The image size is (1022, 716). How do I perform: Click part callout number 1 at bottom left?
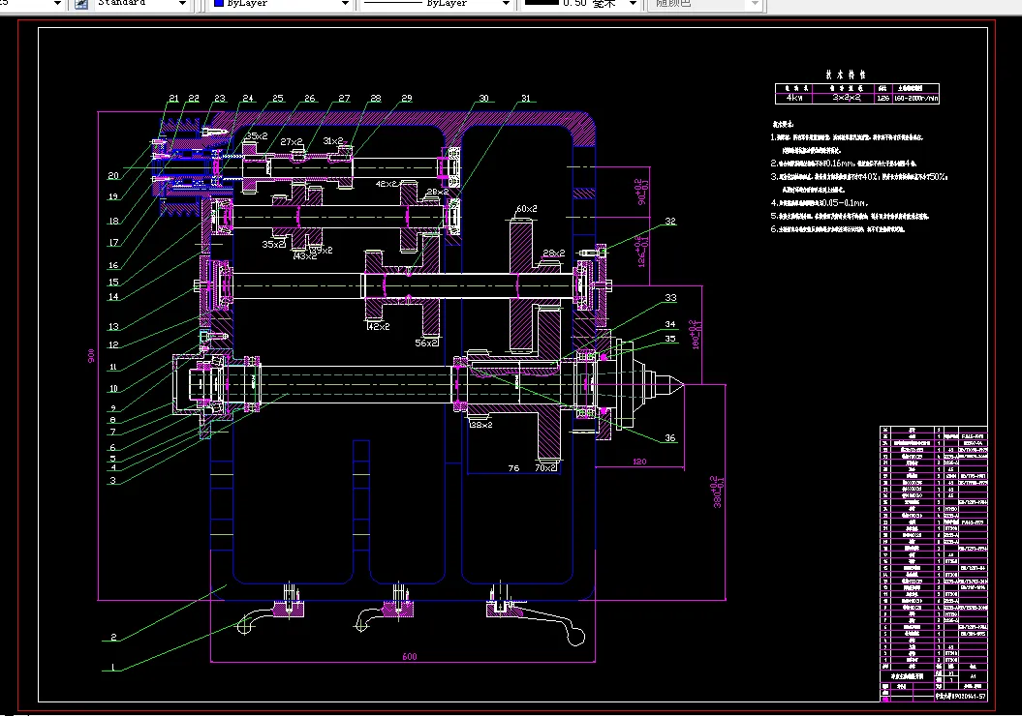coord(112,668)
